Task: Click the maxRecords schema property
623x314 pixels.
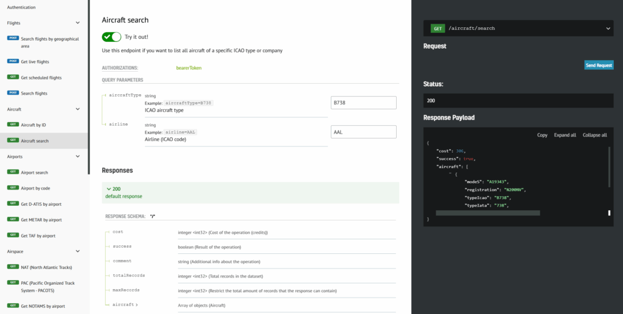Action: 126,290
